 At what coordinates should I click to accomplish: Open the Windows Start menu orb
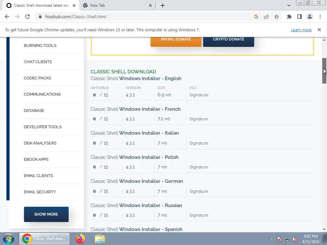(8, 239)
